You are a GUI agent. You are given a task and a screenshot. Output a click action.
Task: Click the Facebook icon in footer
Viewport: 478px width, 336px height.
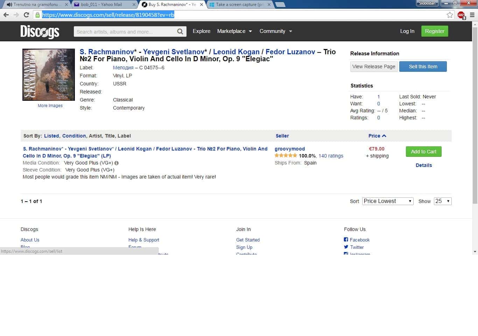point(346,240)
